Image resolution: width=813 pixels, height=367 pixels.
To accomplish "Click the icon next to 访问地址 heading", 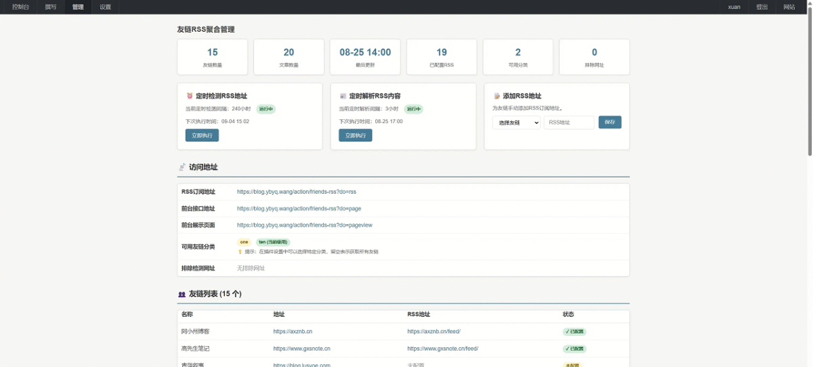I will coord(182,167).
